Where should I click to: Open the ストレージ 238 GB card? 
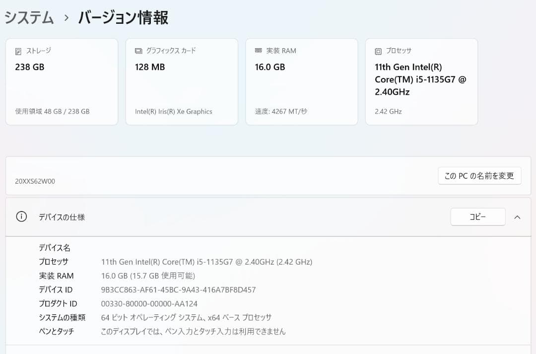pos(62,81)
